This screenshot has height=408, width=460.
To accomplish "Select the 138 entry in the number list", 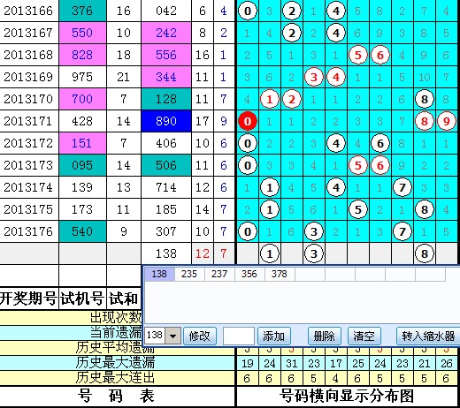I will [159, 274].
